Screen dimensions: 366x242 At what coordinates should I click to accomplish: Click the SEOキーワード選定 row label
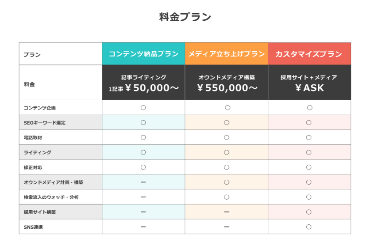pos(45,123)
